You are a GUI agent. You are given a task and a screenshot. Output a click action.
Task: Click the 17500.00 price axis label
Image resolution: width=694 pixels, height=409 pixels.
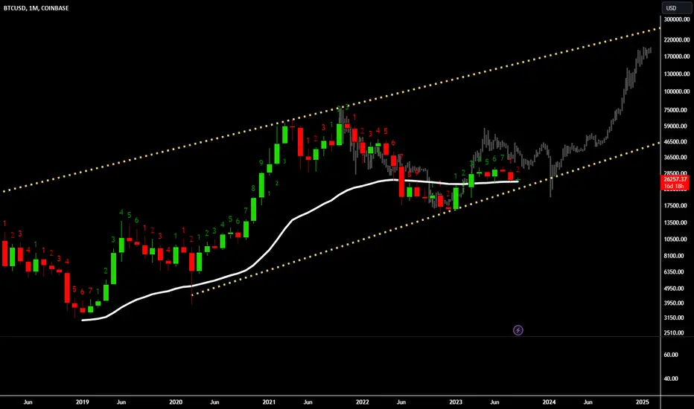pos(677,205)
